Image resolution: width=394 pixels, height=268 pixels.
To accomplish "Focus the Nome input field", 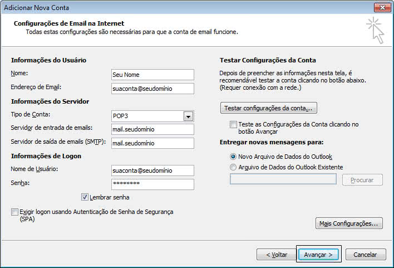I will (152, 75).
